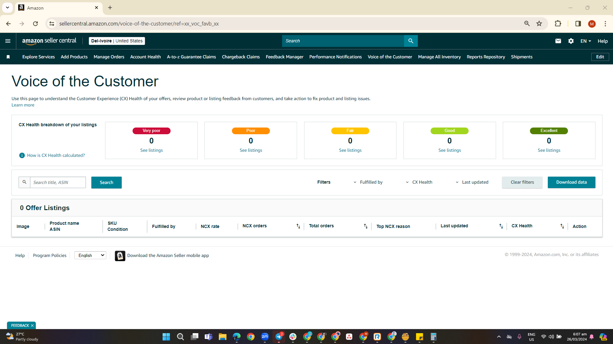Screen dimensions: 613x344
Task: Open the browser extensions puzzle icon
Action: pos(558,24)
